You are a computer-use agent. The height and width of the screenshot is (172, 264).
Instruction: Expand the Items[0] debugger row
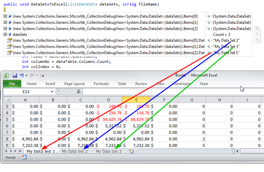coord(5,16)
